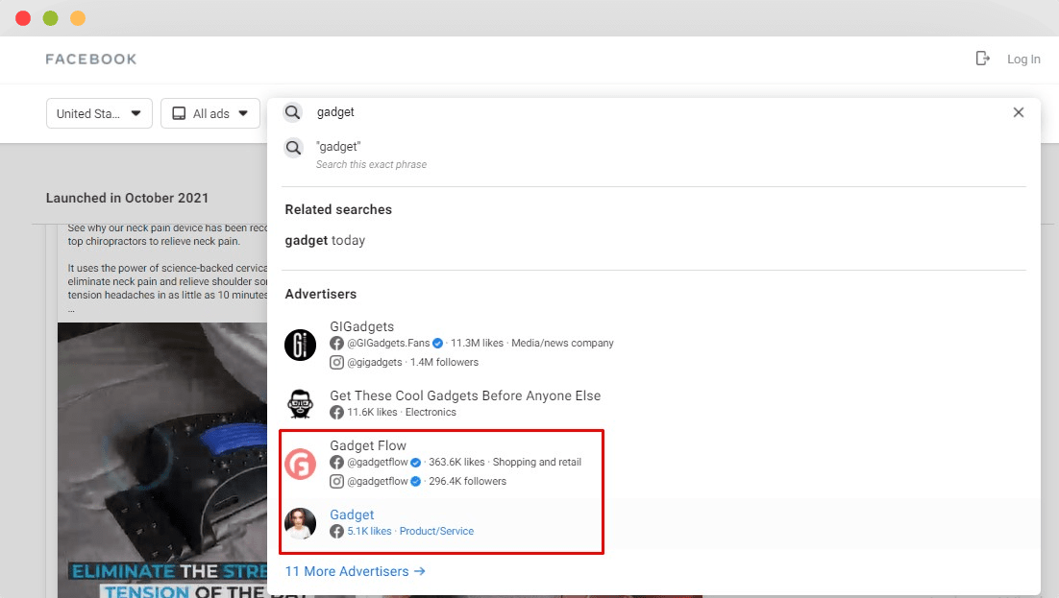Click Facebook icon beside 11.6K likes

[336, 413]
